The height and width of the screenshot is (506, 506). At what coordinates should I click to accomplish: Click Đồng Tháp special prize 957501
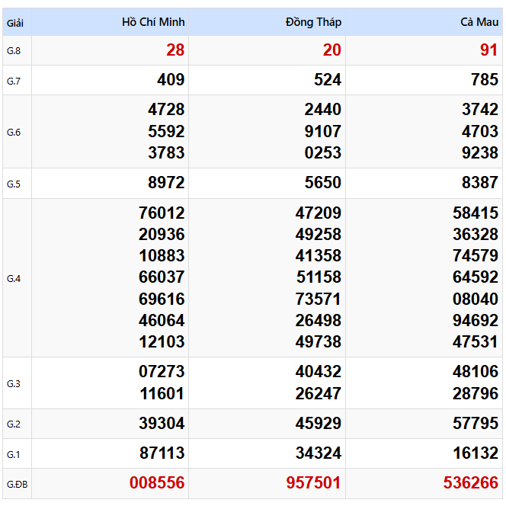click(314, 483)
